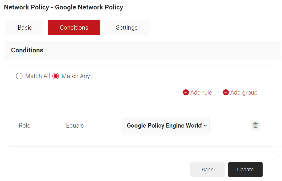The width and height of the screenshot is (282, 181).
Task: Click the plus icon beside Add rule
Action: [x=186, y=92]
